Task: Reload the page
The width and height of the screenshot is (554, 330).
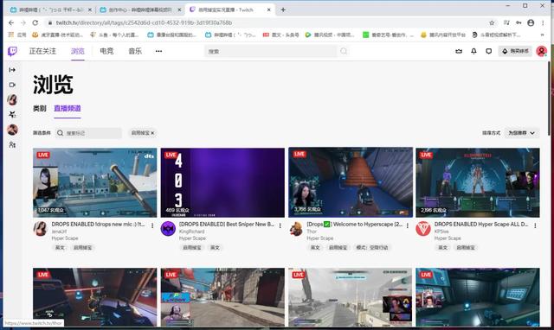Action: point(35,23)
